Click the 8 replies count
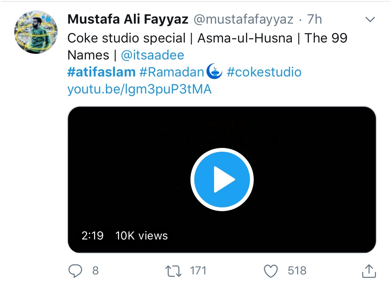 pyautogui.click(x=95, y=271)
